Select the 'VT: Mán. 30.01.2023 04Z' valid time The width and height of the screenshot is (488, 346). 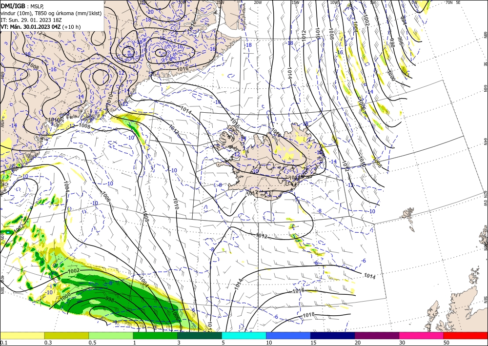coord(31,27)
